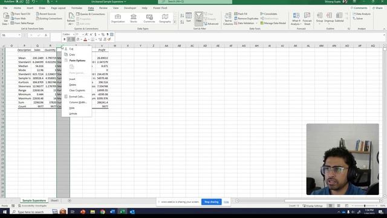Click Manage Data Model
The height and width of the screenshot is (218, 387).
coord(273,23)
